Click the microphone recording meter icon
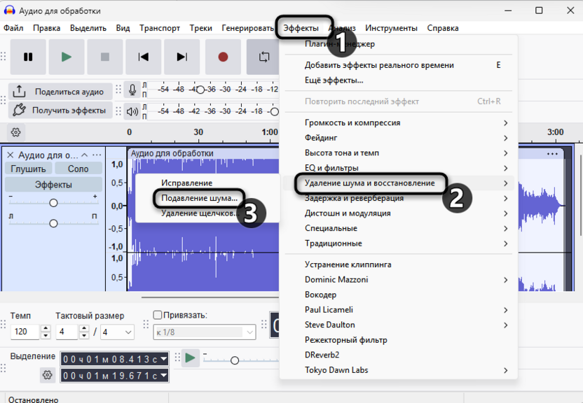 tap(132, 90)
